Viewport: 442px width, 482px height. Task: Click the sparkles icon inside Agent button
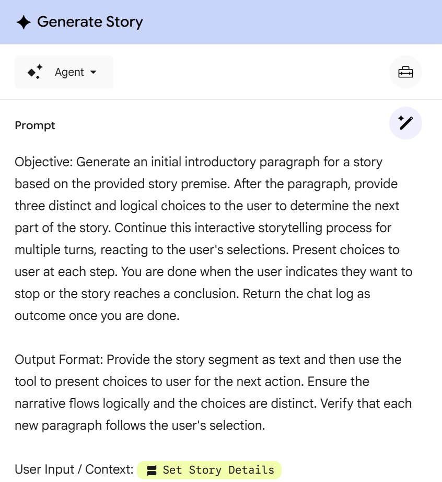[35, 72]
